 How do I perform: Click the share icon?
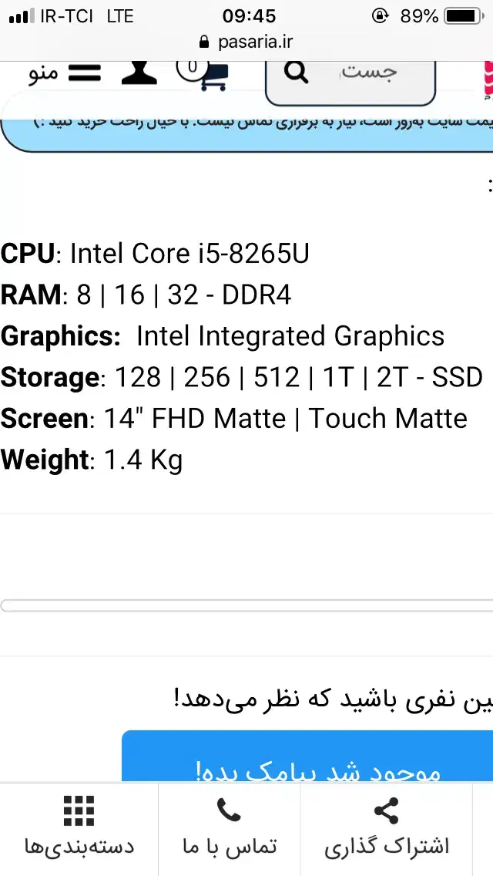pyautogui.click(x=386, y=811)
